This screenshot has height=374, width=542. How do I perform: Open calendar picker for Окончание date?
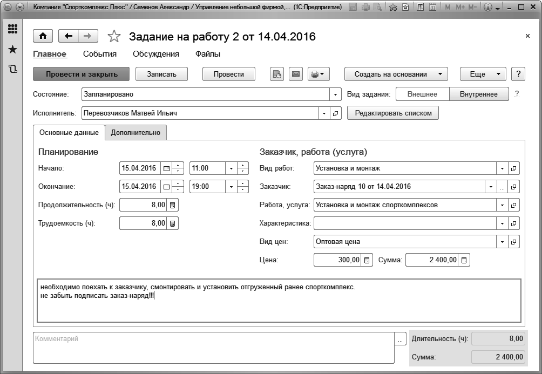(166, 187)
